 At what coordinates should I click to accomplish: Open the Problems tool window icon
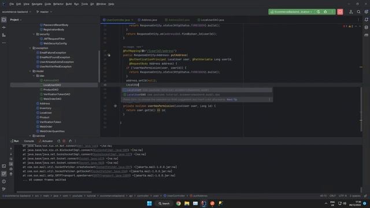(x=4, y=181)
